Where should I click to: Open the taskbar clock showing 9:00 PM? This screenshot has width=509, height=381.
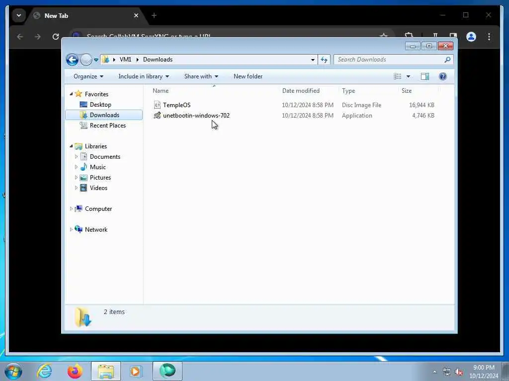click(484, 372)
